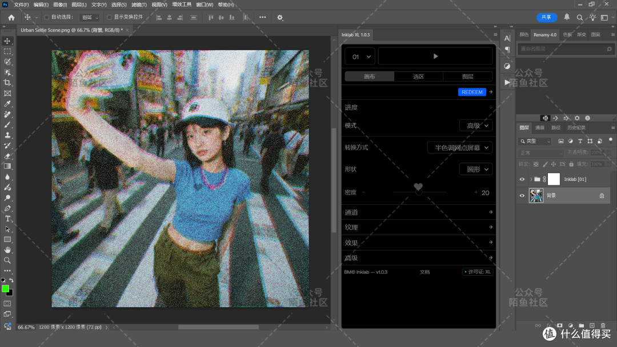Image resolution: width=617 pixels, height=347 pixels.
Task: Expand the 通道 section in Inklab
Action: [418, 212]
